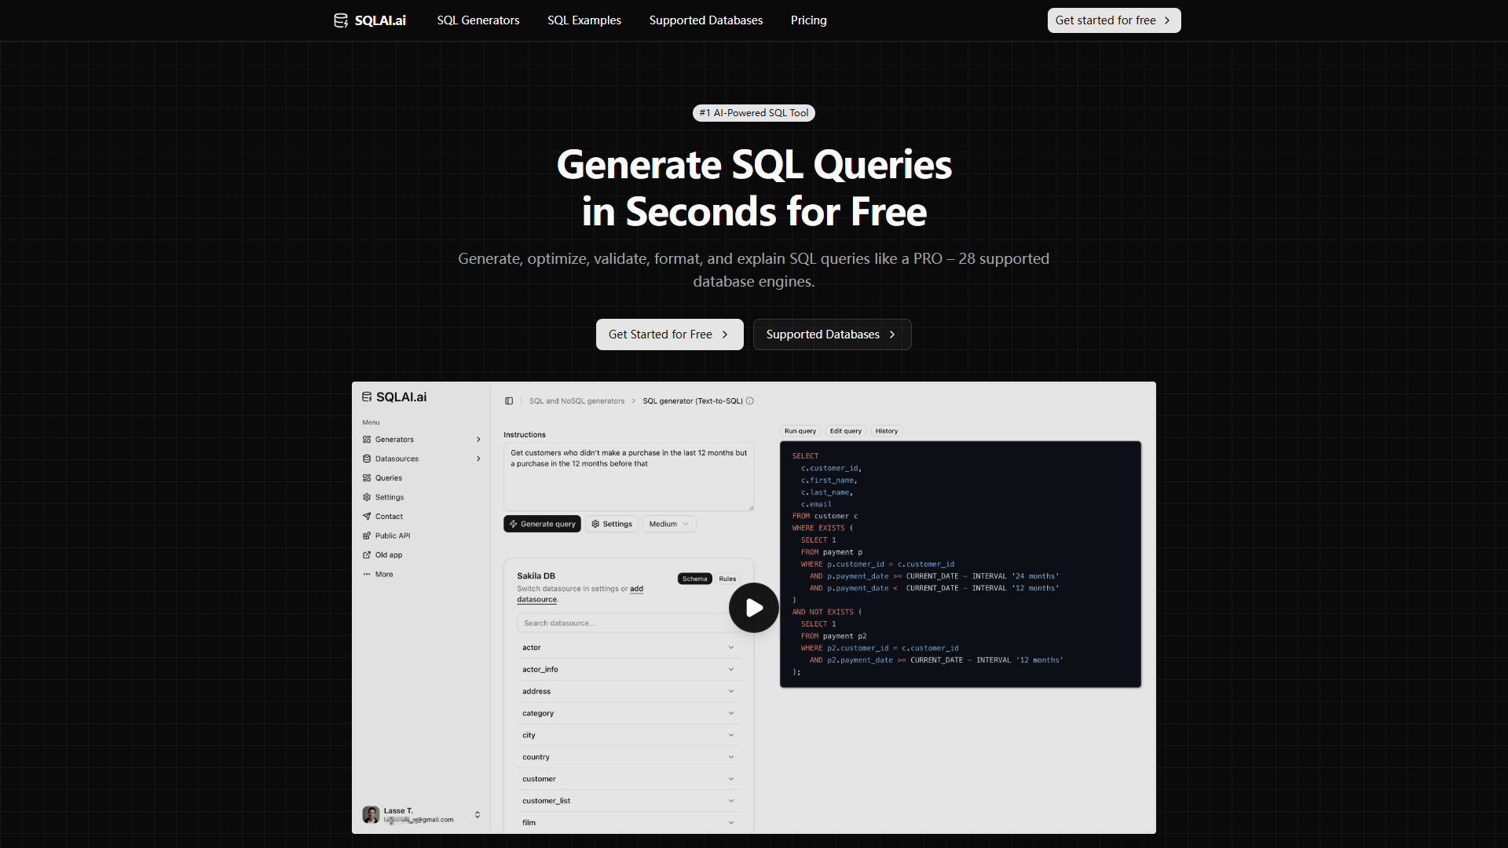Click the Instructions text area
Image resolution: width=1508 pixels, height=848 pixels.
[x=628, y=477]
